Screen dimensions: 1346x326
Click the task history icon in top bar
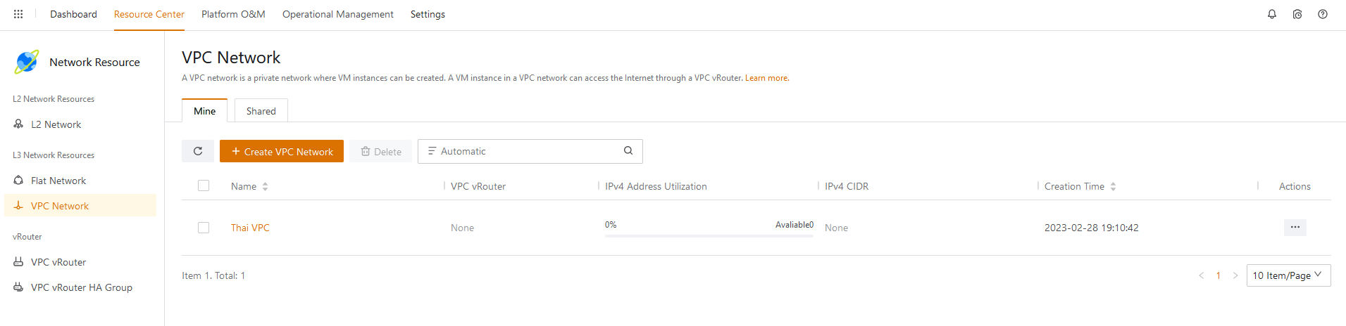pos(1297,14)
